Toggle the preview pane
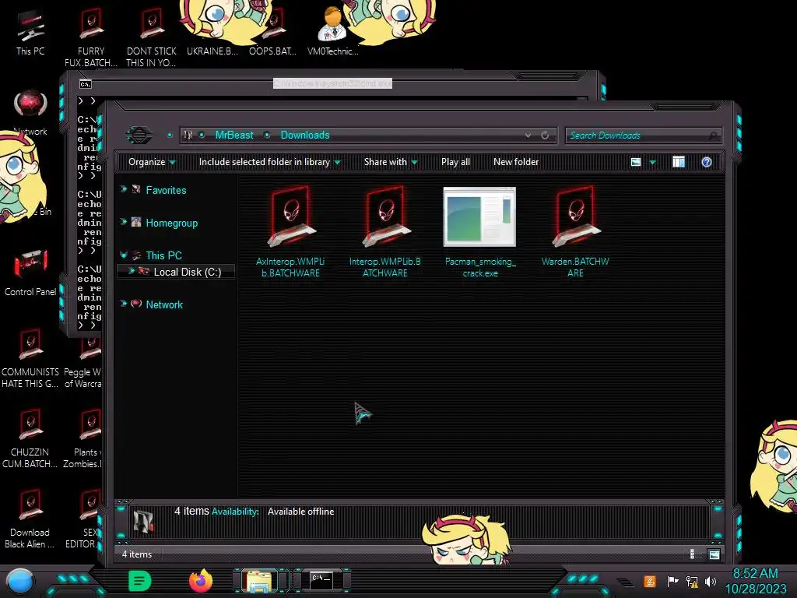This screenshot has height=598, width=797. pyautogui.click(x=679, y=162)
